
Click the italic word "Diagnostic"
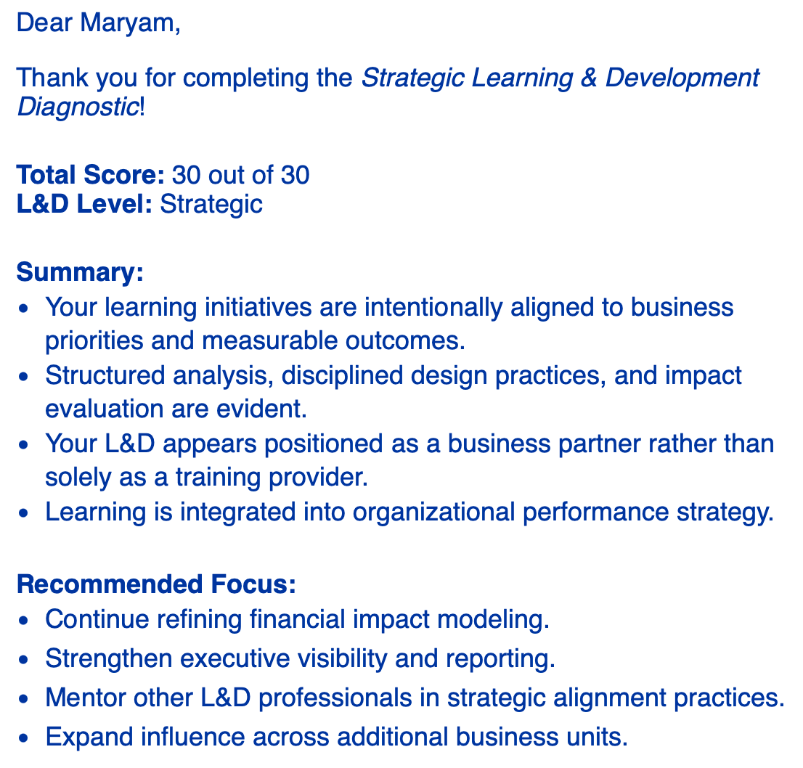click(78, 107)
